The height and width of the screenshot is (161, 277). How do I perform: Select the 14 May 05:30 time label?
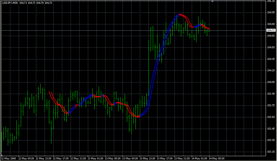coord(217,158)
